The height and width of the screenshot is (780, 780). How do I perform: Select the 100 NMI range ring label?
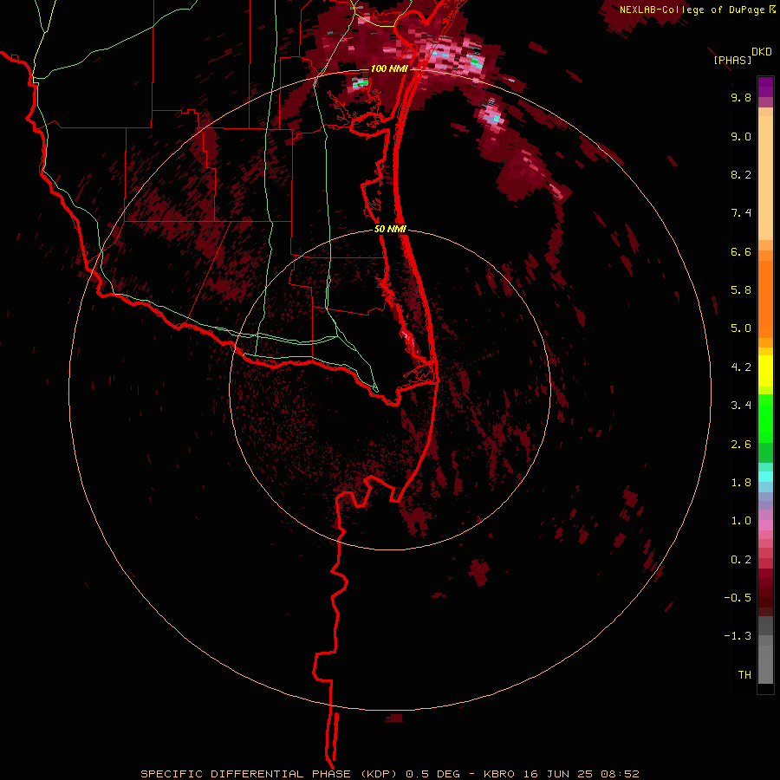pyautogui.click(x=389, y=68)
